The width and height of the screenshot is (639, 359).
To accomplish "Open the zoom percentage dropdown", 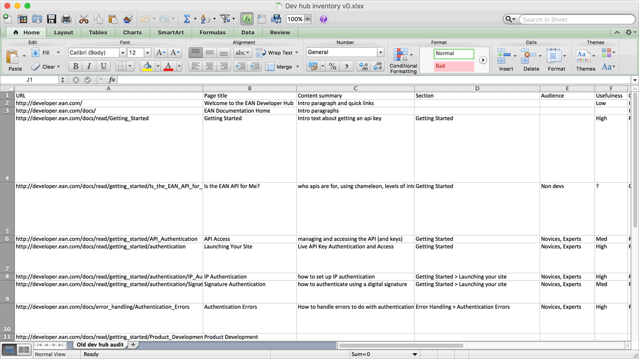I will (x=308, y=19).
